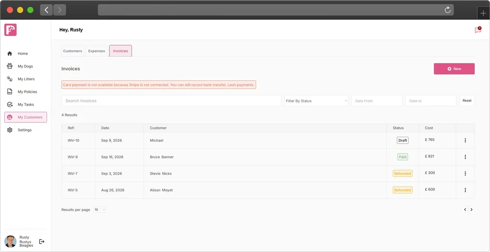Open actions menu for INV-5
This screenshot has height=252, width=490.
(x=465, y=190)
